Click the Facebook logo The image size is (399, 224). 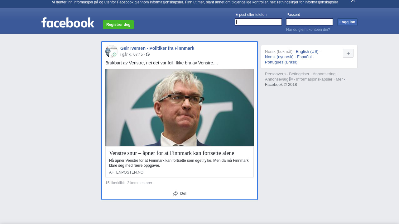pos(68,23)
